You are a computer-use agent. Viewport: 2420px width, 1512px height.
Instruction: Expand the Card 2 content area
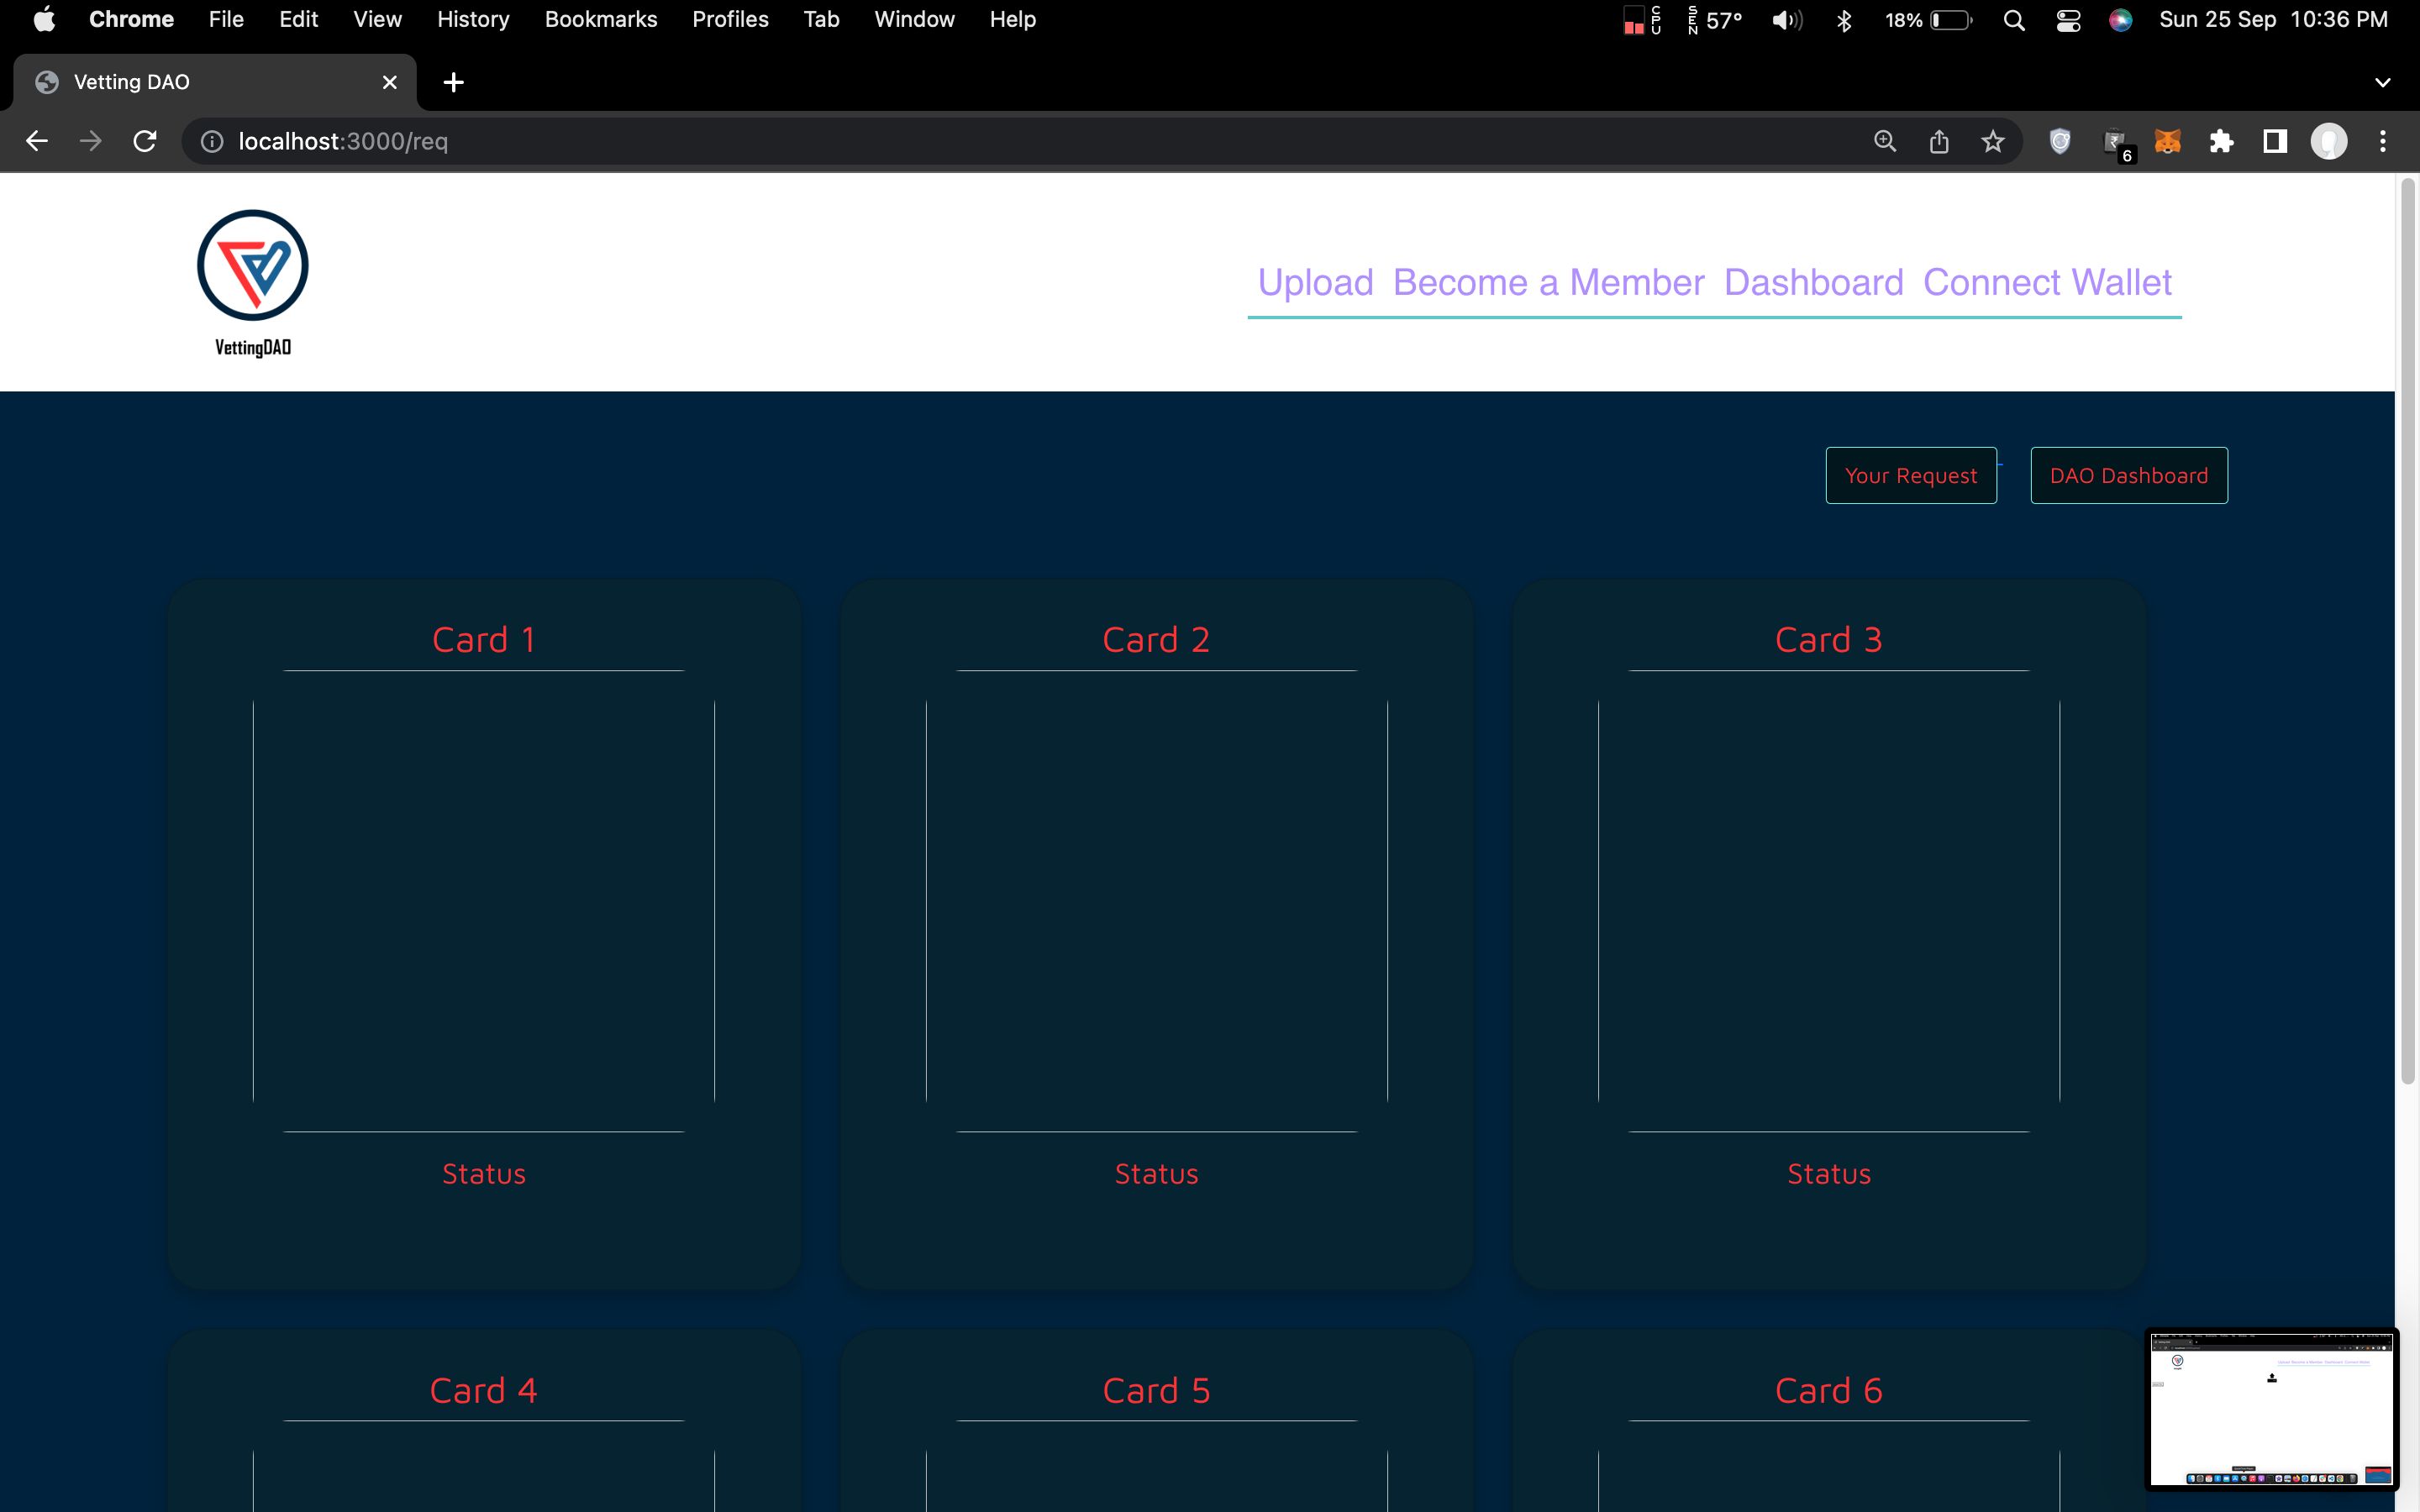click(1157, 899)
